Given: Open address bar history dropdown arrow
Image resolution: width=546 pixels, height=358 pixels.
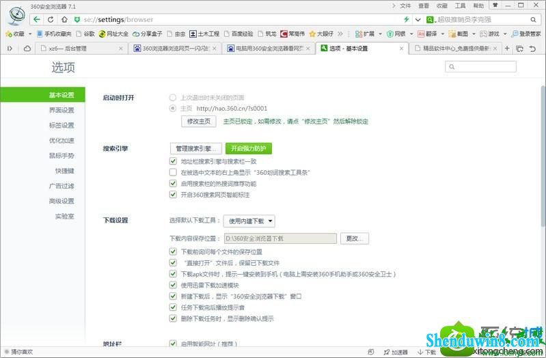Looking at the screenshot, I should pos(418,20).
